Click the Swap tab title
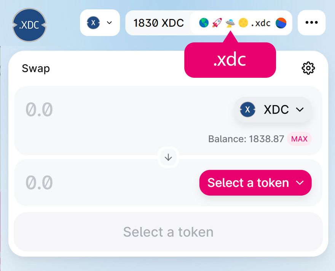Image resolution: width=335 pixels, height=271 pixels. [36, 69]
